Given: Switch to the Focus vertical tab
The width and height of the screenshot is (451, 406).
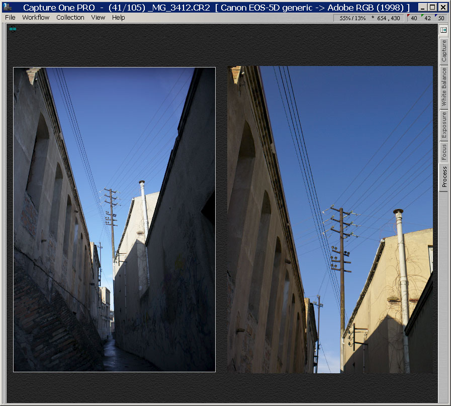Looking at the screenshot, I should click(x=444, y=152).
